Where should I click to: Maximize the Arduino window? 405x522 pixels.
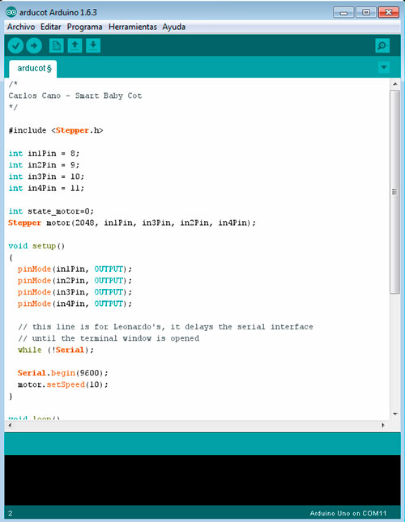click(365, 12)
